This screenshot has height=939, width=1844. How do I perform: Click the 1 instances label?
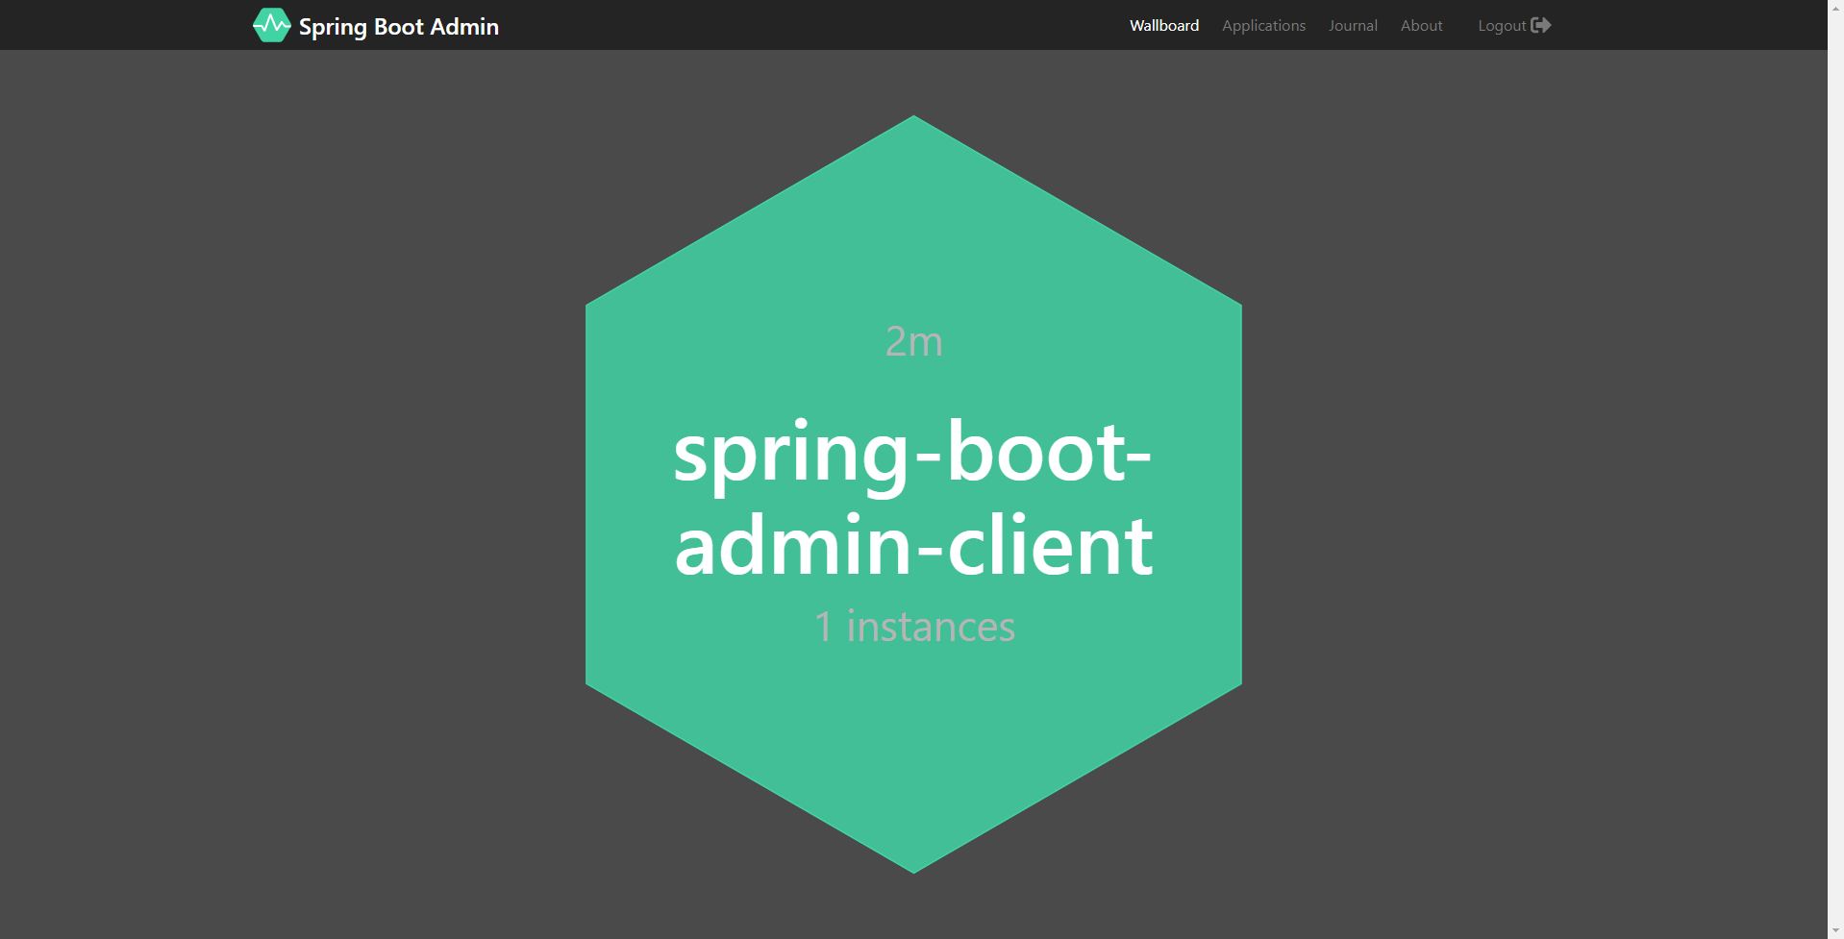[914, 627]
